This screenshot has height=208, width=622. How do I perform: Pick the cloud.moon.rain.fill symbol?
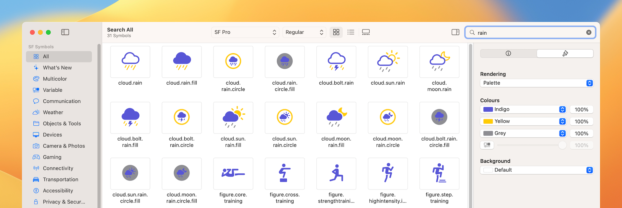pyautogui.click(x=336, y=118)
